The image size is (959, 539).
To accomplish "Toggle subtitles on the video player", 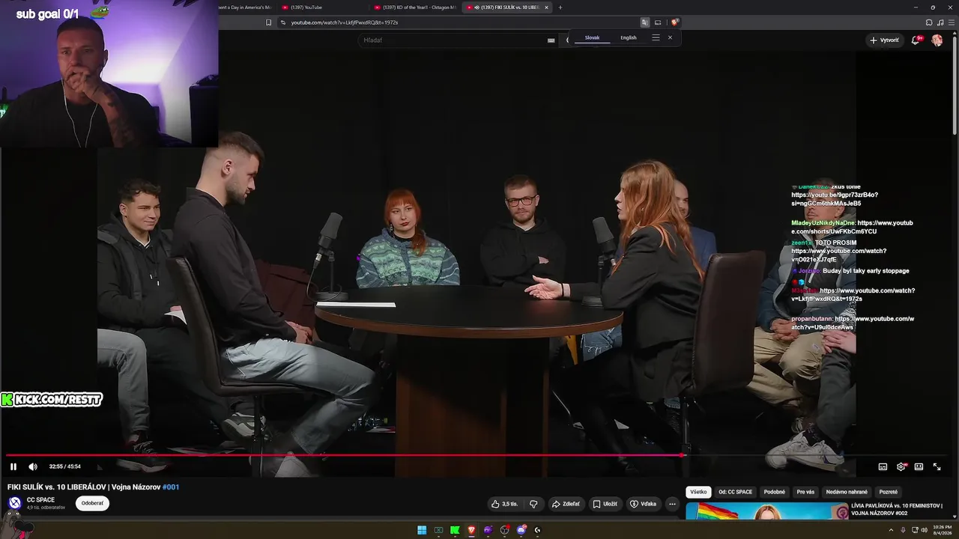I will pyautogui.click(x=883, y=466).
